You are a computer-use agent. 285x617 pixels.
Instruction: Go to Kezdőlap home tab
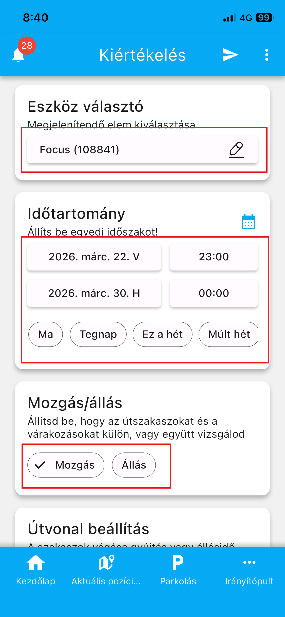point(35,570)
